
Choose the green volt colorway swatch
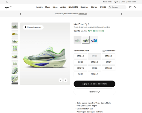tap(86, 40)
